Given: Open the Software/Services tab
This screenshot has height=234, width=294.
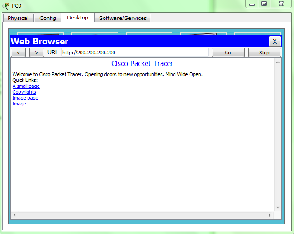Looking at the screenshot, I should pos(123,18).
